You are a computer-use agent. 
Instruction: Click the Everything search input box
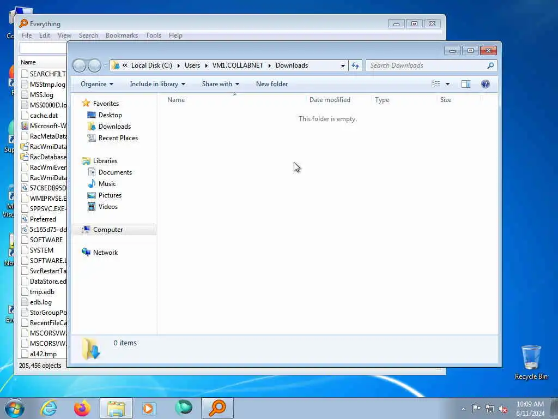[43, 48]
